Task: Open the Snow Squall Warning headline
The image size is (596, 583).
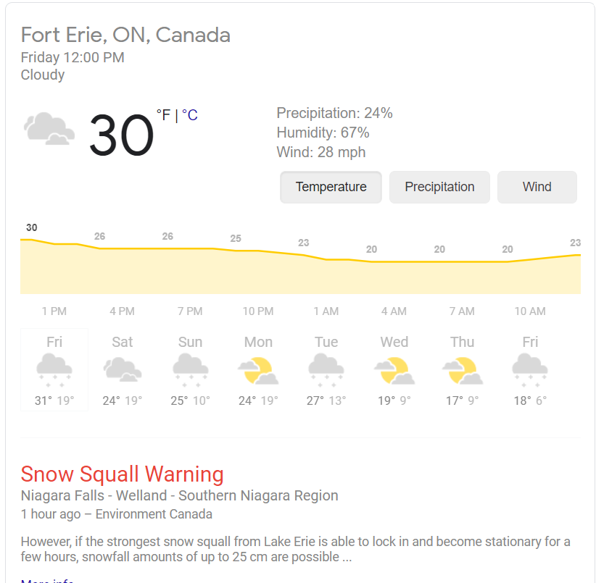Action: click(x=122, y=474)
